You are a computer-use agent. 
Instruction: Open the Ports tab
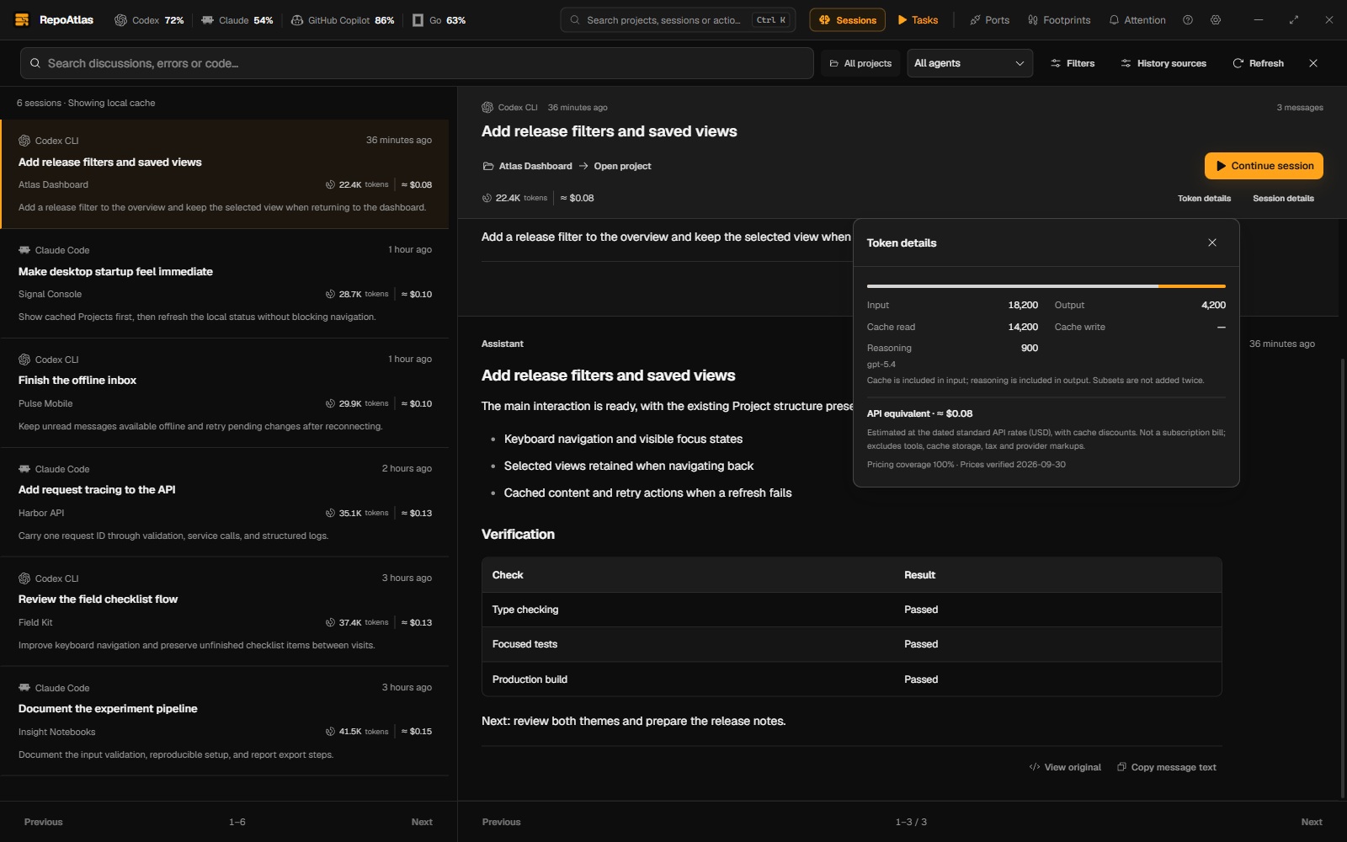989,20
